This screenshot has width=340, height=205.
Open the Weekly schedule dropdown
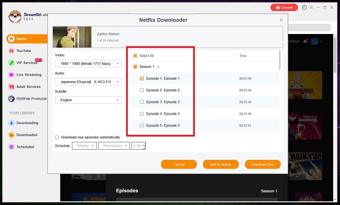coord(85,146)
